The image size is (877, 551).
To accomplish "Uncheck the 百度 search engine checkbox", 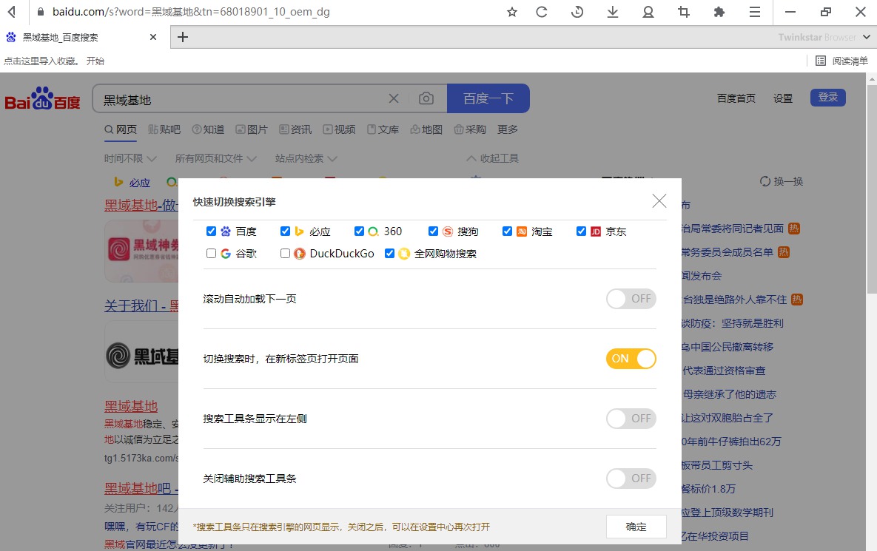I will (x=211, y=231).
